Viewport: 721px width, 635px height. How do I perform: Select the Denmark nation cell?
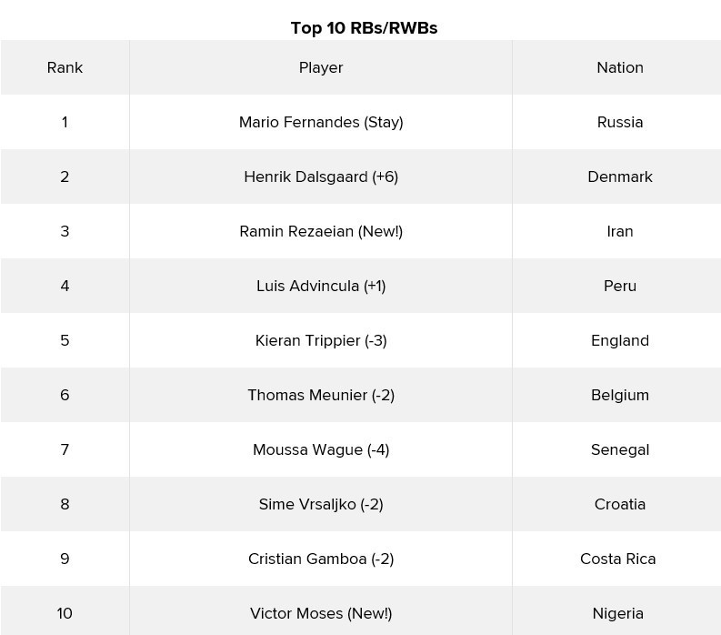point(620,176)
